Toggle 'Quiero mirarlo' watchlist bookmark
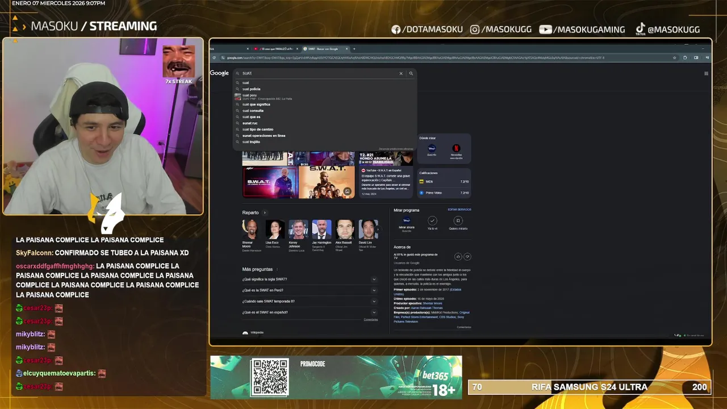Screen dimensions: 727x409 pyautogui.click(x=458, y=223)
